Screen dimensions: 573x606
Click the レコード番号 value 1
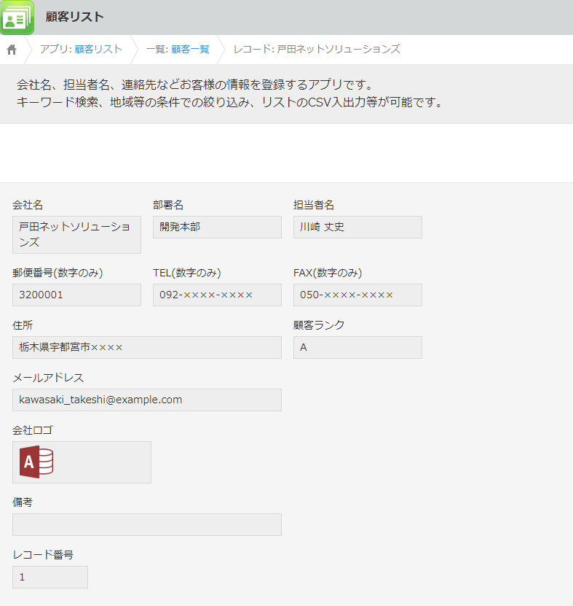click(x=50, y=577)
